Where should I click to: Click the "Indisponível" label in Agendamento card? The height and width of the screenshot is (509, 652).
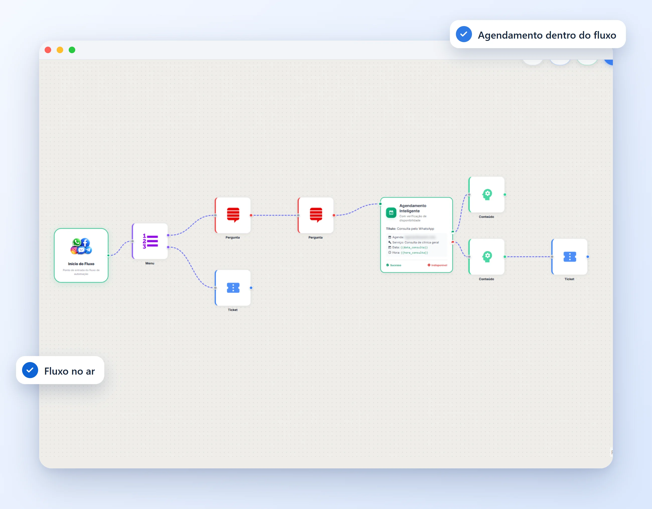click(x=439, y=265)
